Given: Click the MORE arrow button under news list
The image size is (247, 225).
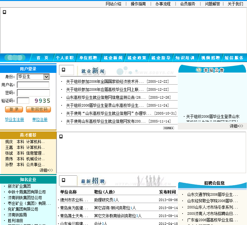Looking at the screenshot, I should click(x=169, y=128).
